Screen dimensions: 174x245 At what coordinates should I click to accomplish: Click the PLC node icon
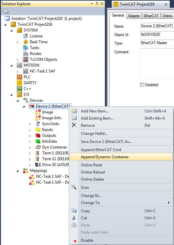coord(19,77)
